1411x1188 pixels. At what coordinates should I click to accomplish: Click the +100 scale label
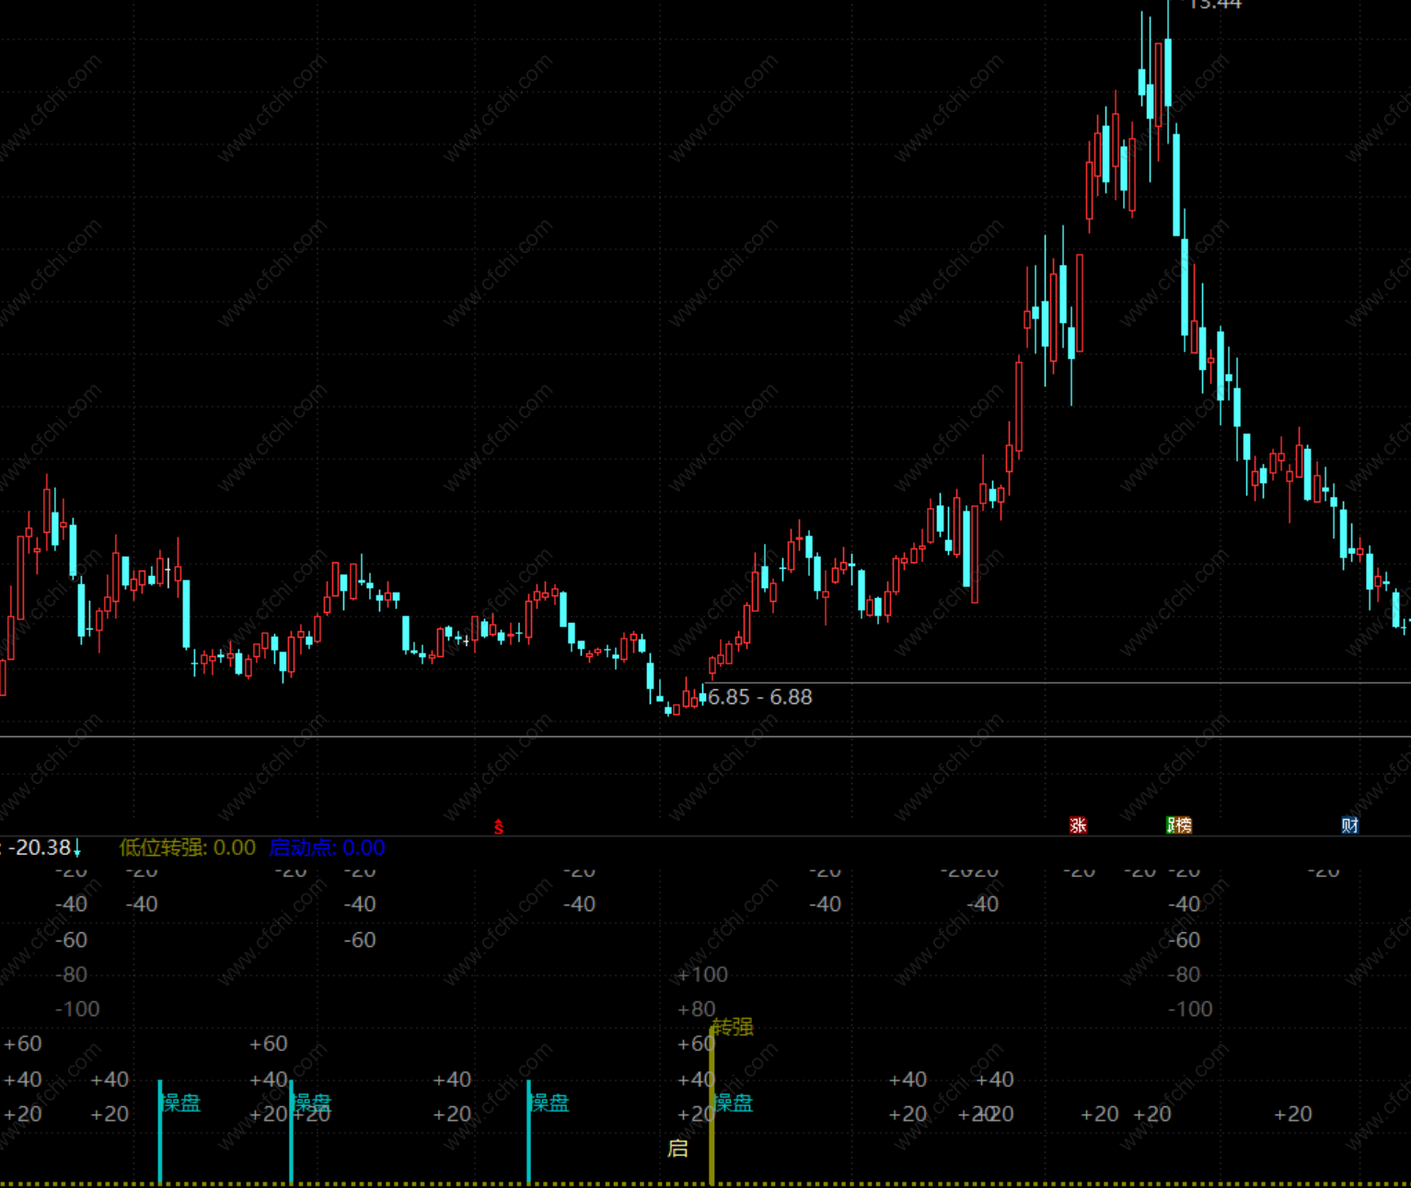tap(702, 975)
